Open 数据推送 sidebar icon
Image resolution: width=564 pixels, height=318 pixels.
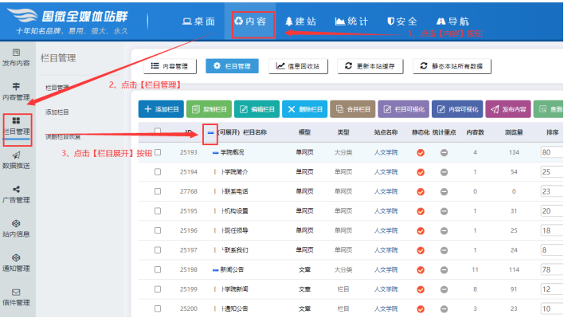(16, 160)
